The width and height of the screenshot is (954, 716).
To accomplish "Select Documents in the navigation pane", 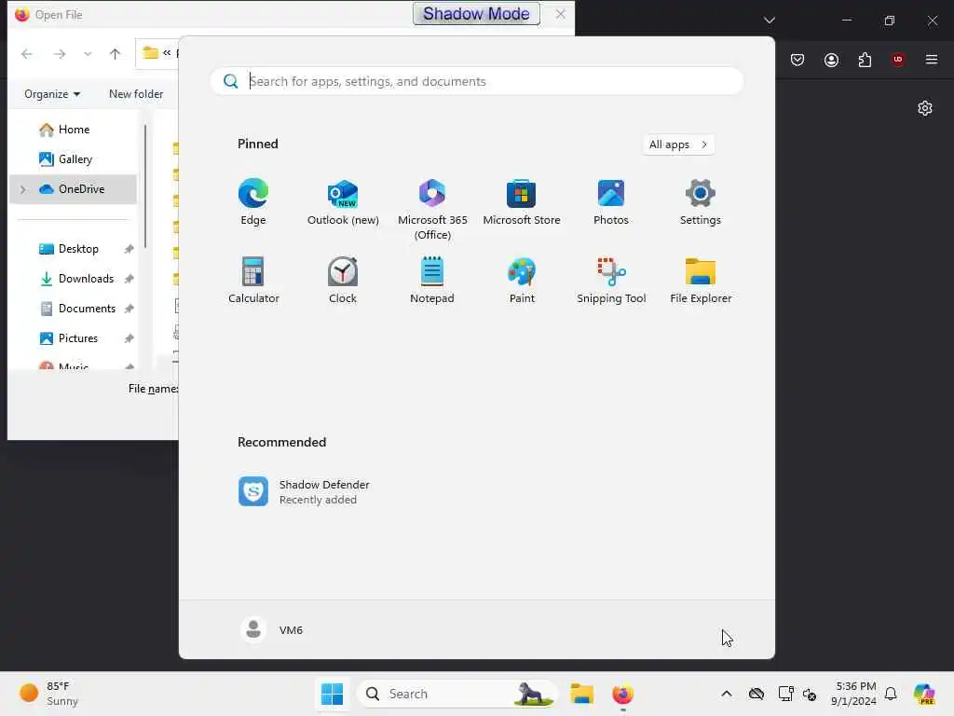I will [x=73, y=308].
